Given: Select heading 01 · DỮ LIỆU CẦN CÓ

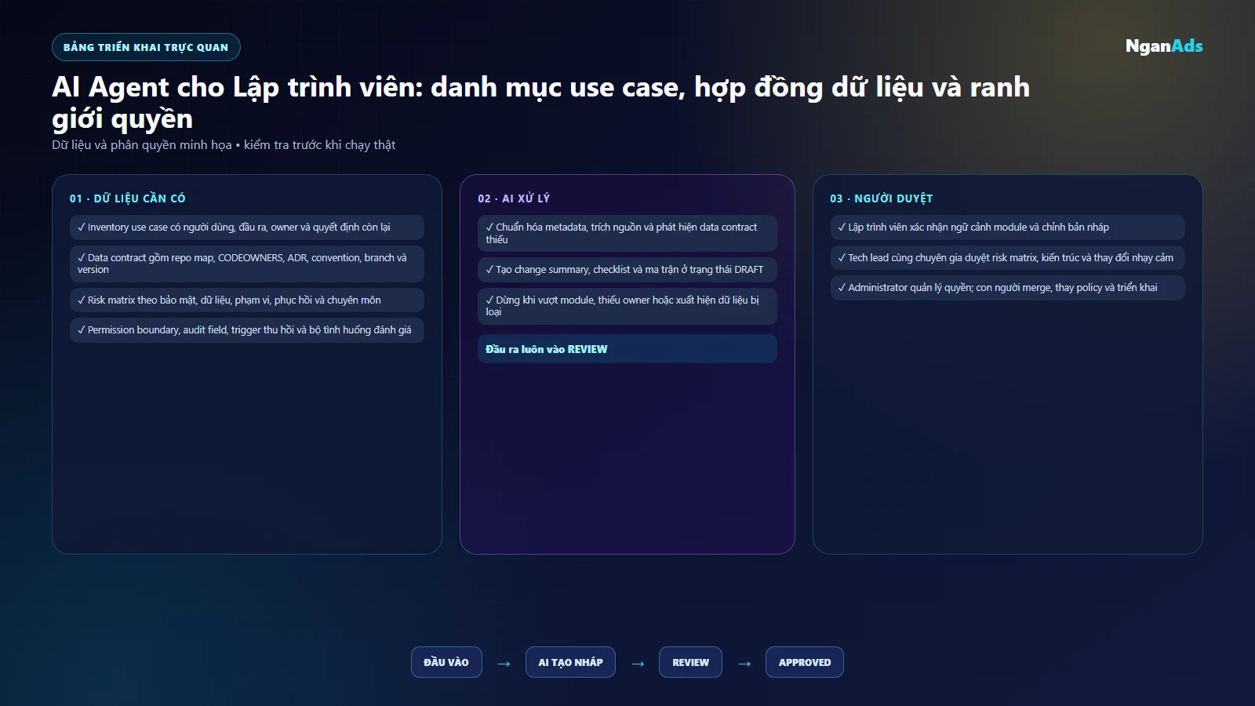Looking at the screenshot, I should [128, 198].
